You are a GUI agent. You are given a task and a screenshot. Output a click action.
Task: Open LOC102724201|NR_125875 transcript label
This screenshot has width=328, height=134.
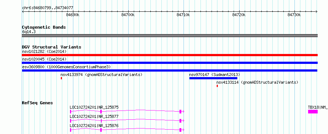(94, 107)
